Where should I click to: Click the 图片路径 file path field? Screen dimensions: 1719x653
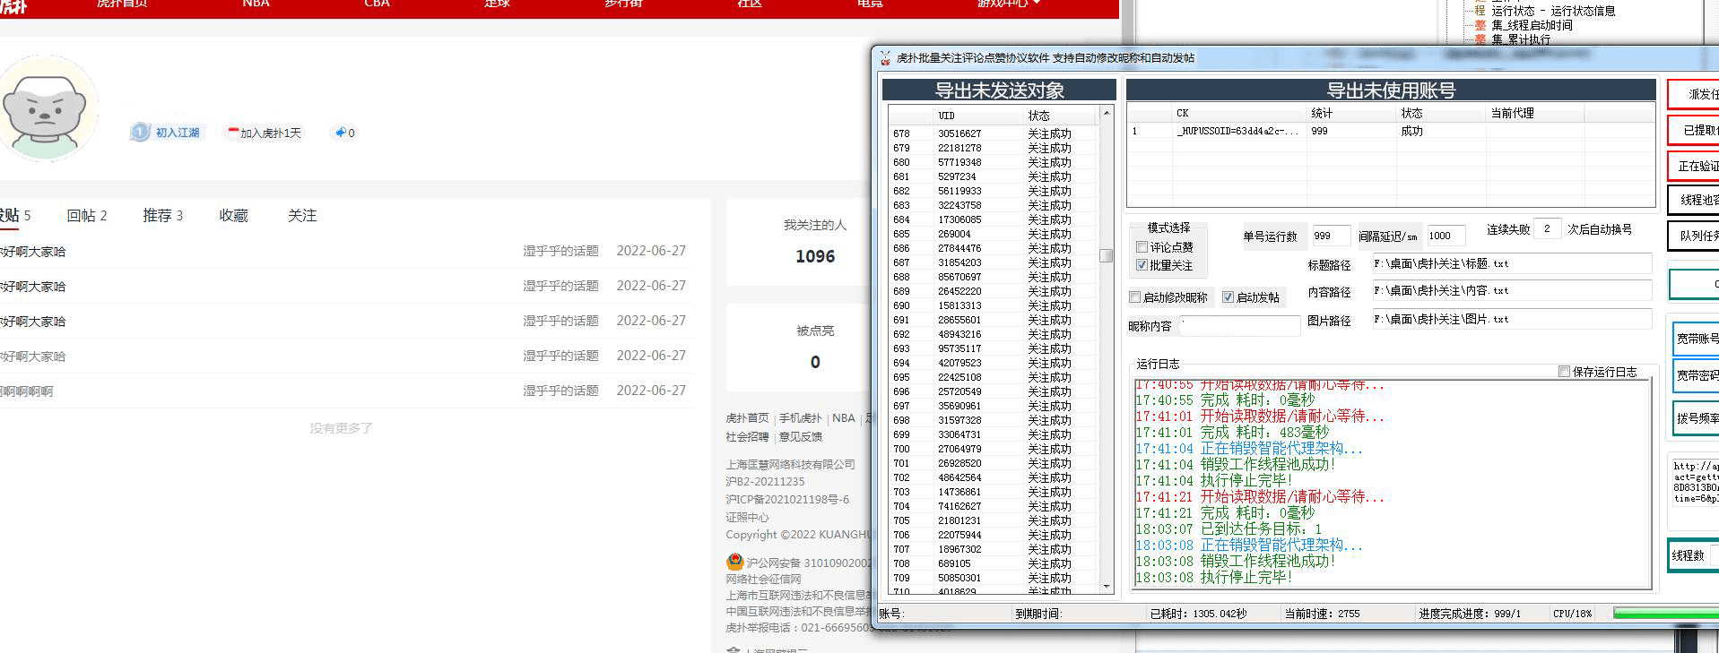(1511, 319)
